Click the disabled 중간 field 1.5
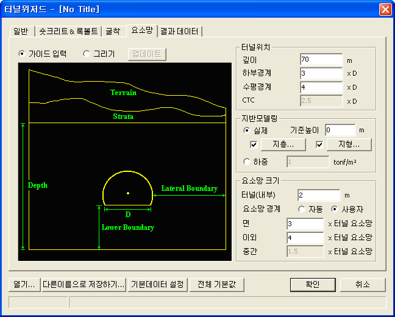This screenshot has height=317, width=395. [x=305, y=252]
